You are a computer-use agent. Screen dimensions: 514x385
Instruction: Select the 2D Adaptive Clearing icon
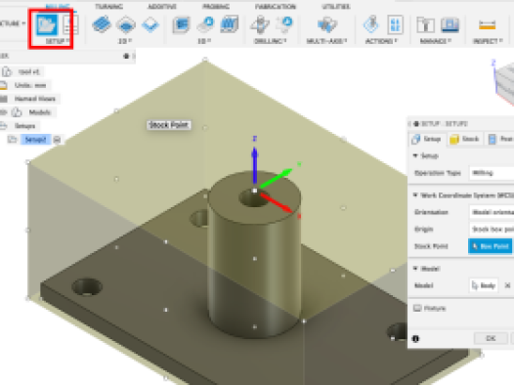[x=102, y=24]
